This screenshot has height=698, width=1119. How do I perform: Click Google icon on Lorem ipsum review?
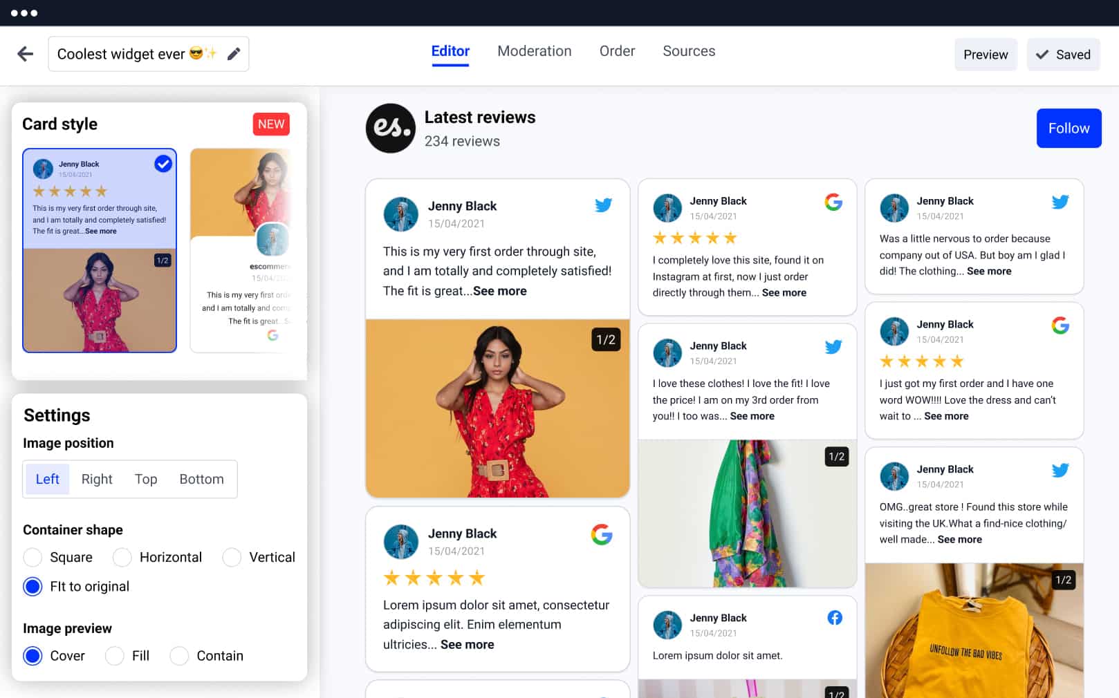click(x=602, y=534)
